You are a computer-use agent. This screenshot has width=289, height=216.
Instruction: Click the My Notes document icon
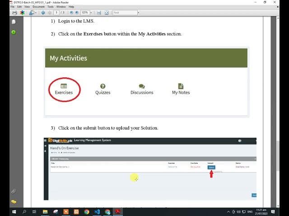tap(181, 86)
